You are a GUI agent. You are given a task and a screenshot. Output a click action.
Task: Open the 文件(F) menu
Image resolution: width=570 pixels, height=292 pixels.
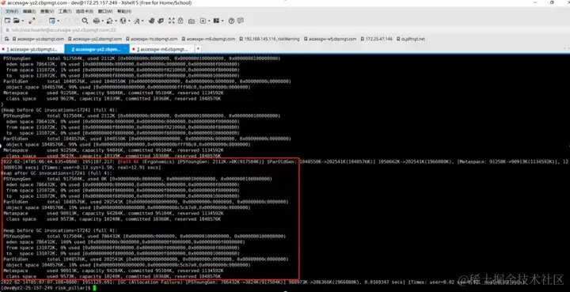12,11
